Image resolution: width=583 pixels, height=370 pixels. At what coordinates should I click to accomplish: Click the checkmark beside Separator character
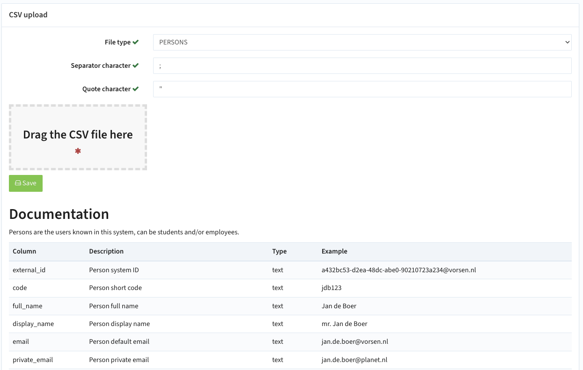[x=136, y=65]
